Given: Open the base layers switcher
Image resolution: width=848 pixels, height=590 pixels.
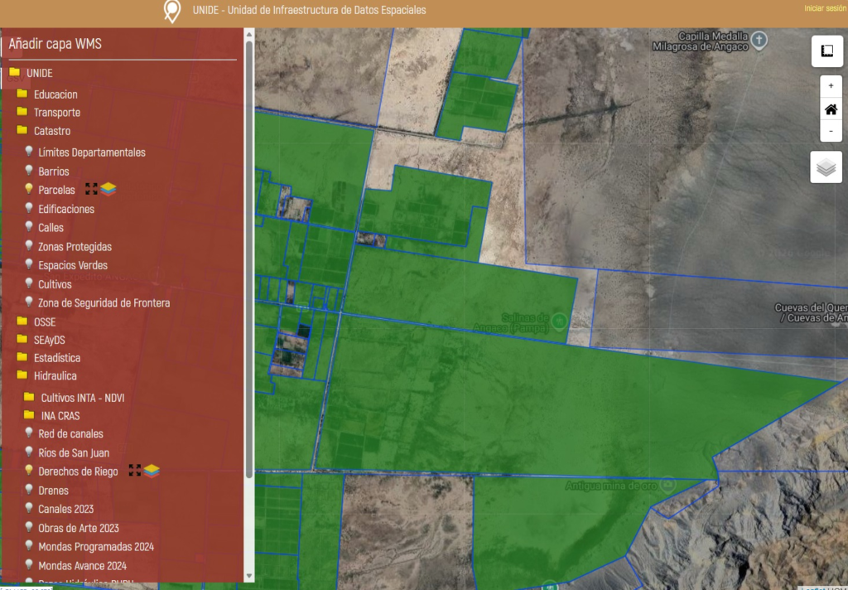Looking at the screenshot, I should pyautogui.click(x=826, y=167).
